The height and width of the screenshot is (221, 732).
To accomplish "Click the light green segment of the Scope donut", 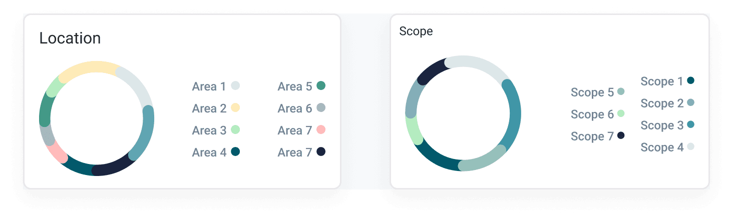I will click(x=414, y=129).
